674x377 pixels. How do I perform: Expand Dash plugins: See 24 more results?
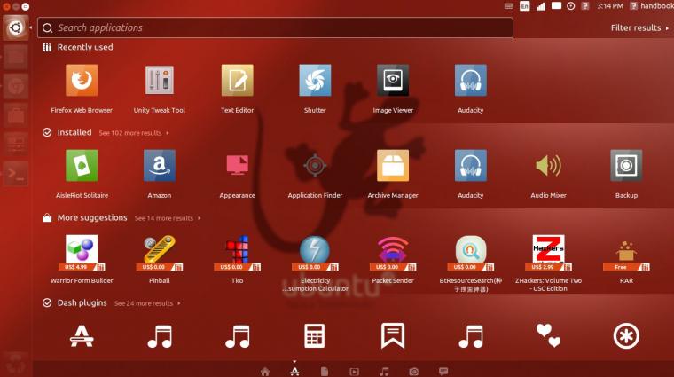pos(147,303)
